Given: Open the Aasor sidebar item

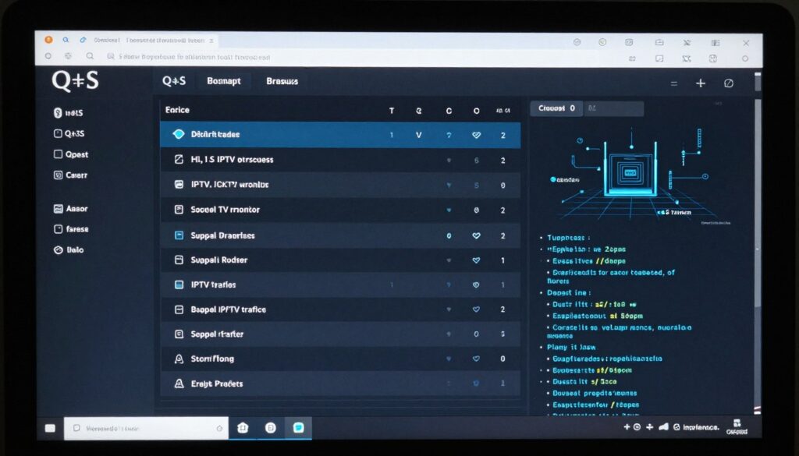Looking at the screenshot, I should tap(71, 209).
